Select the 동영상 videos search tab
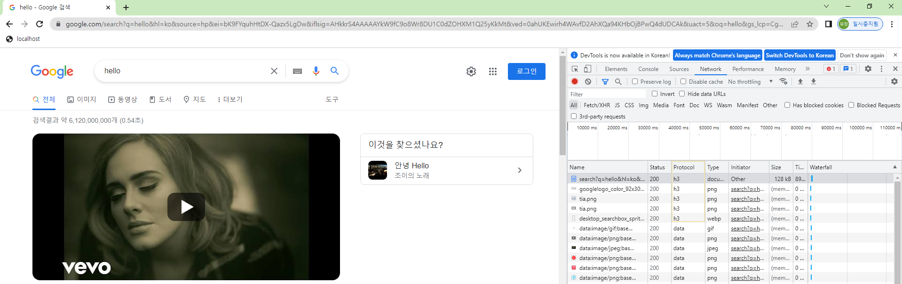Viewport: 902px width, 284px height. (123, 99)
